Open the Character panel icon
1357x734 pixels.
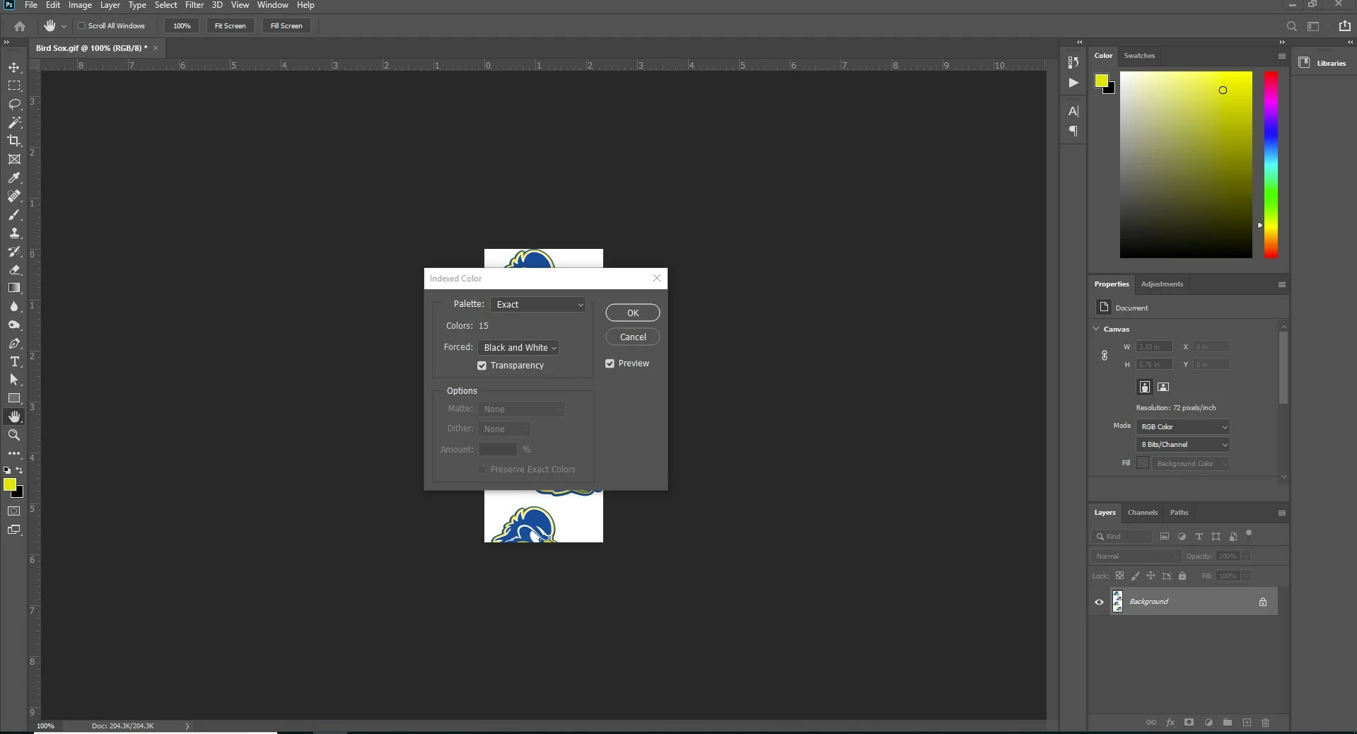point(1073,111)
